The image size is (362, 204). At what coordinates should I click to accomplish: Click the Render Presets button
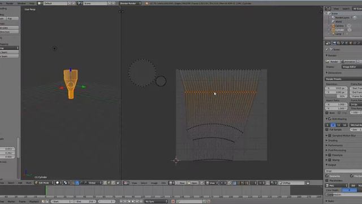coord(343,79)
